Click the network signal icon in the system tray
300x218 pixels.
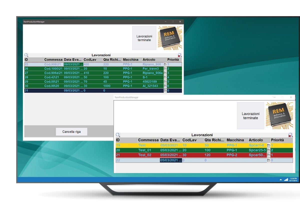(x=286, y=180)
